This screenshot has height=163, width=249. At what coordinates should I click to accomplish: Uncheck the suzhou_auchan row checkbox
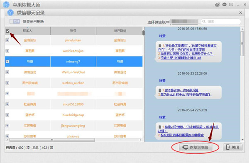[x=7, y=83]
